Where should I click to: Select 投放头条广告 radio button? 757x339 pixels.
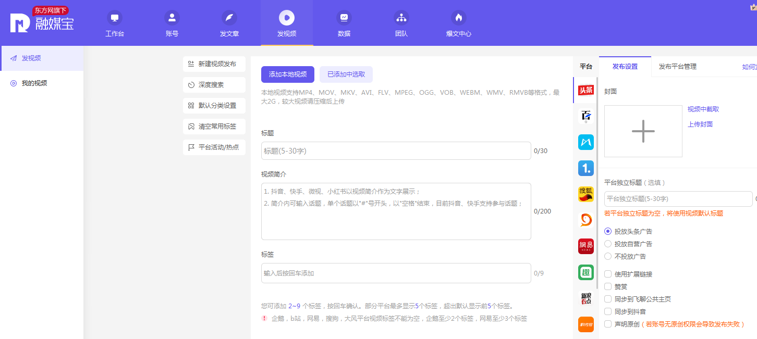pos(608,231)
